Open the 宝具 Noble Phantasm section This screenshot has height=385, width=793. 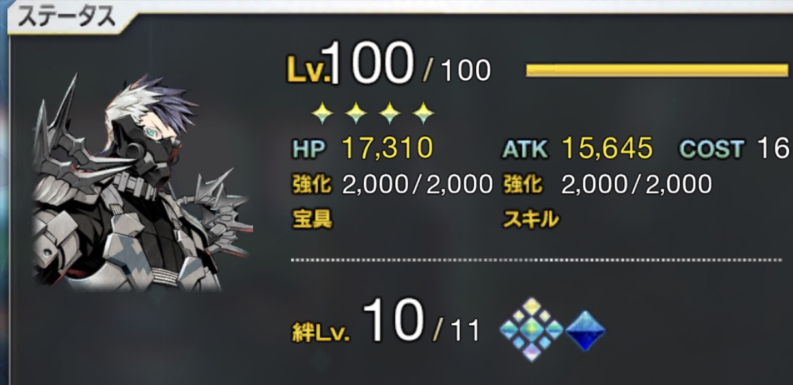pos(311,220)
